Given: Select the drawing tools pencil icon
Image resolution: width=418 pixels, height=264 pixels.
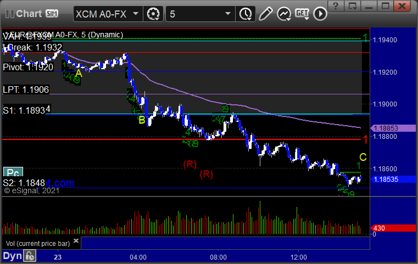Looking at the screenshot, I should [x=265, y=14].
